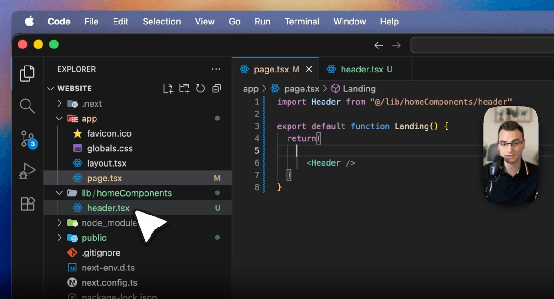The image size is (554, 299).
Task: Collapse the app folder
Action: (x=60, y=119)
